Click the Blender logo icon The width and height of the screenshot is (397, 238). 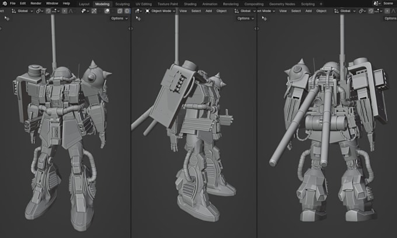click(x=5, y=3)
